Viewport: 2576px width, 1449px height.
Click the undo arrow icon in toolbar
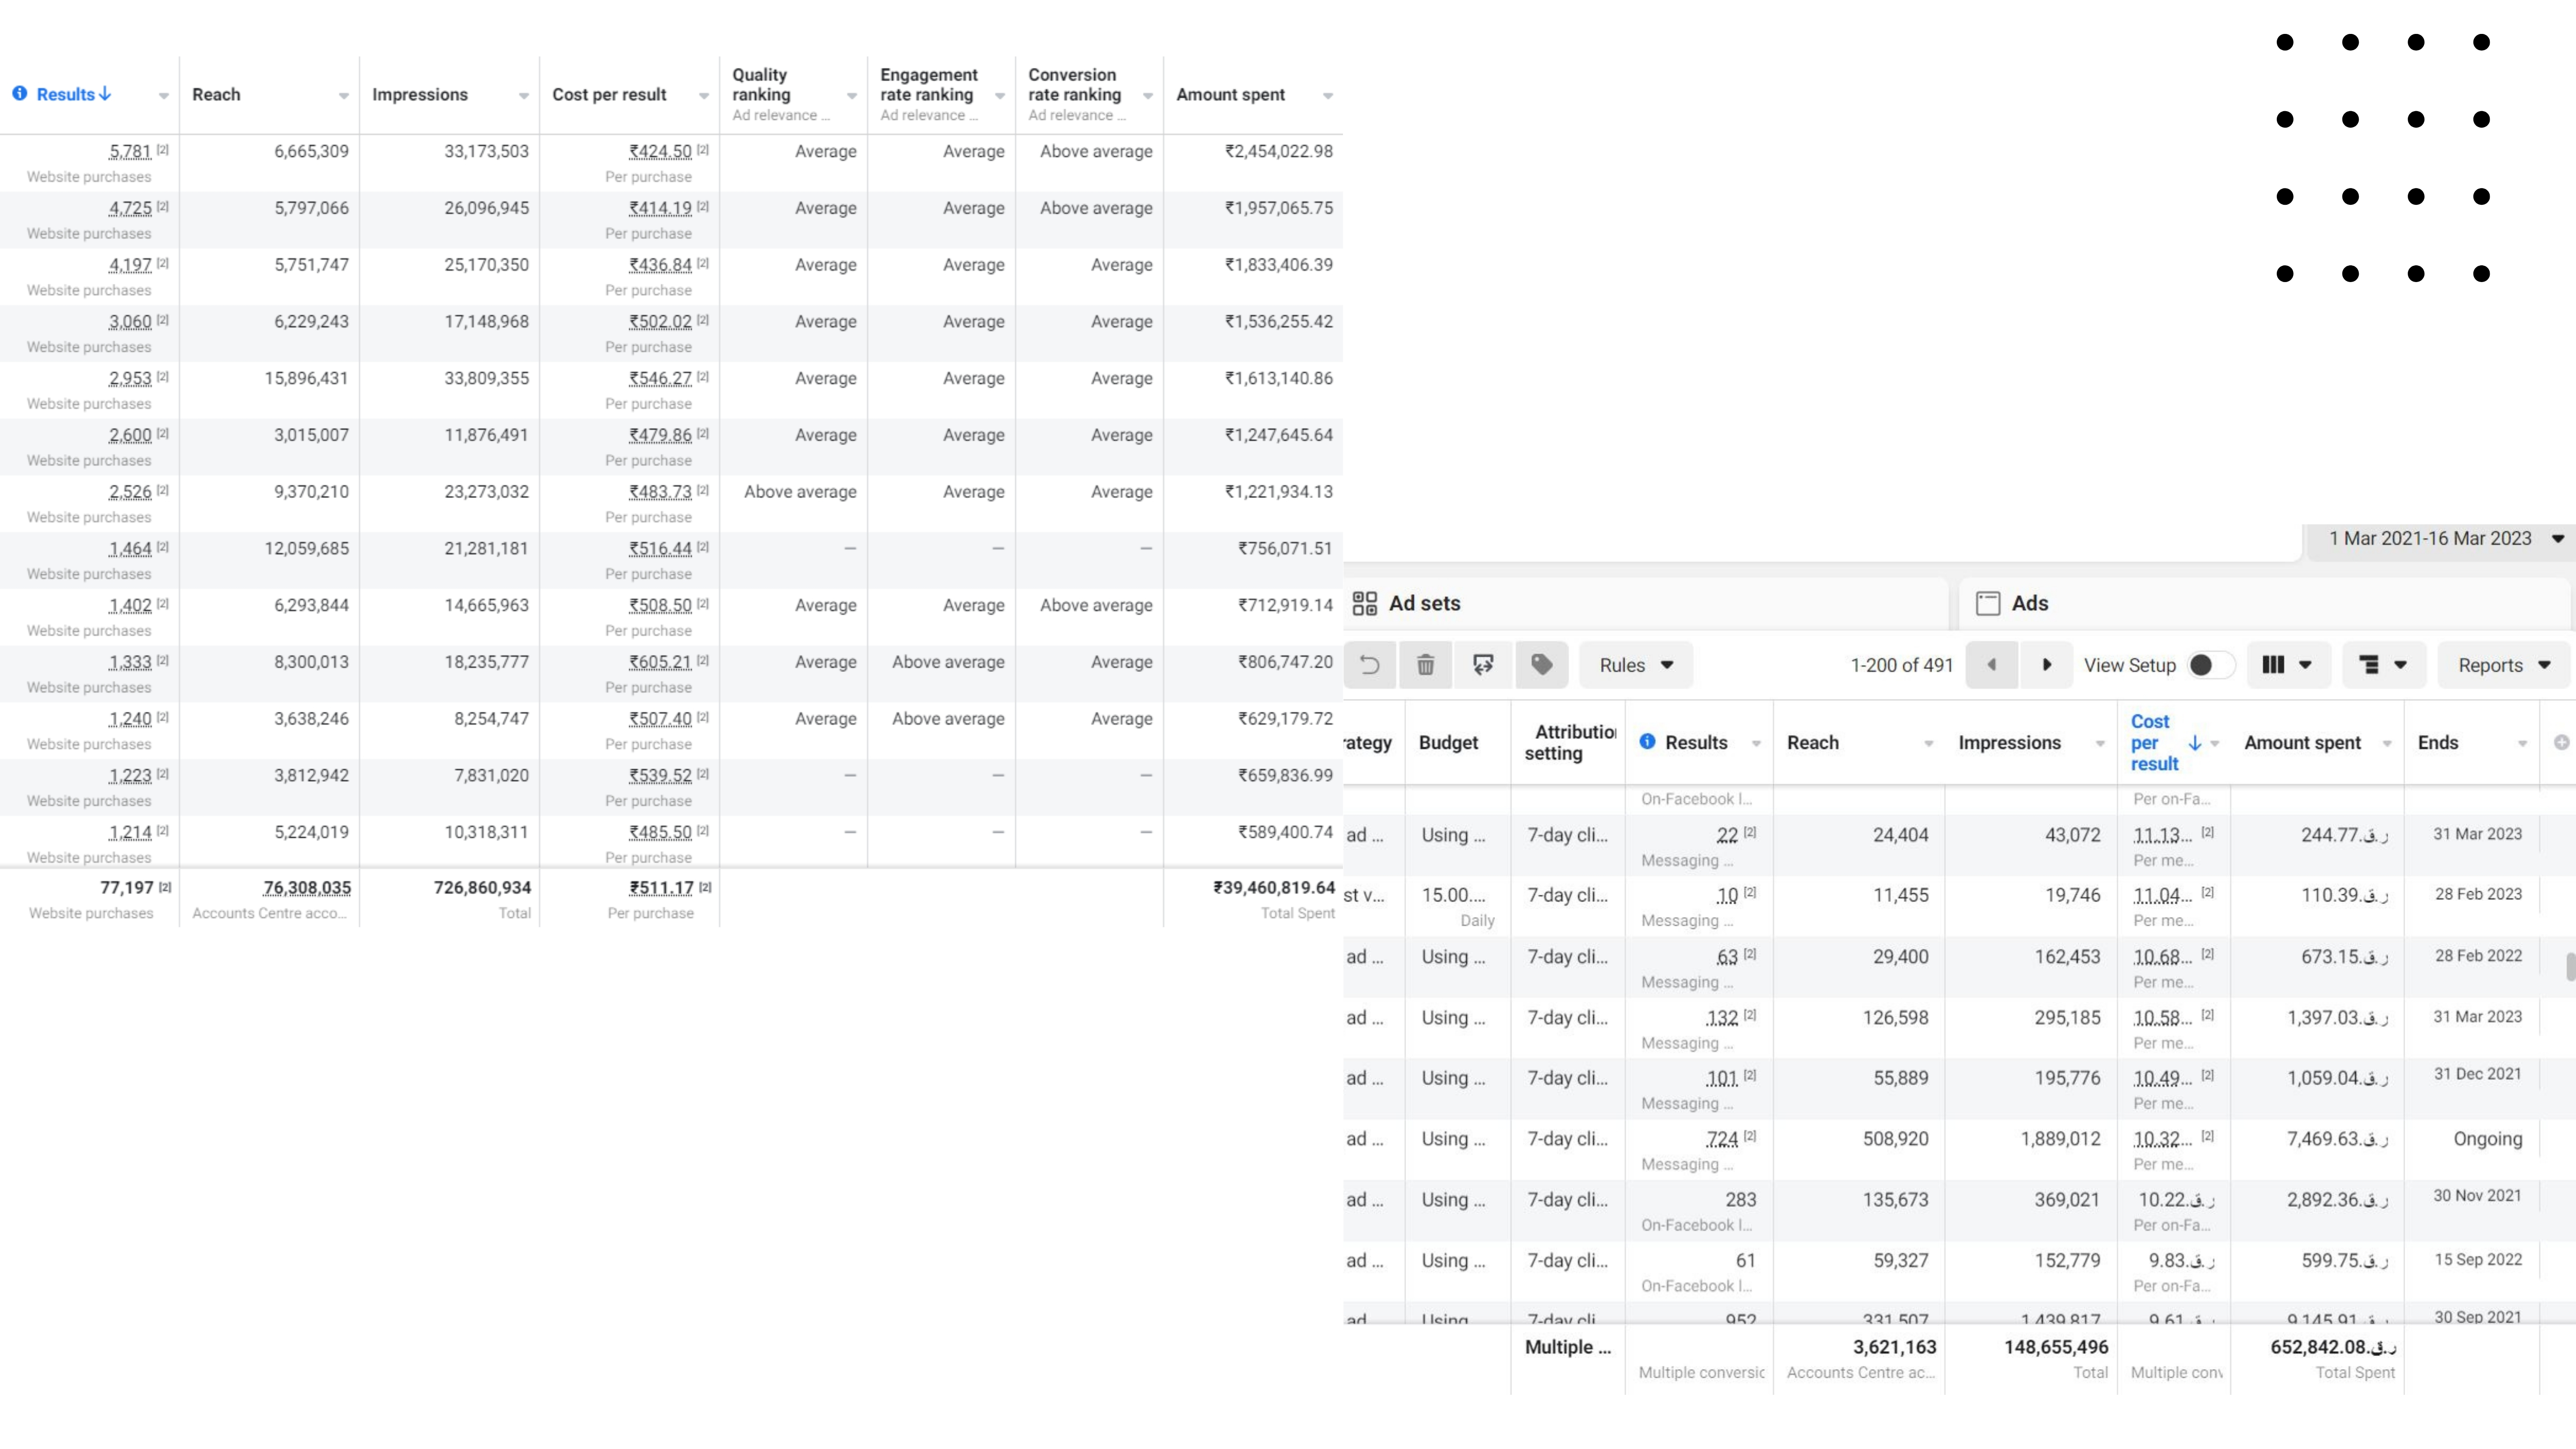pyautogui.click(x=1369, y=665)
